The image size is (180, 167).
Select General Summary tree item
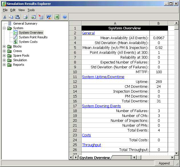tap(25, 23)
